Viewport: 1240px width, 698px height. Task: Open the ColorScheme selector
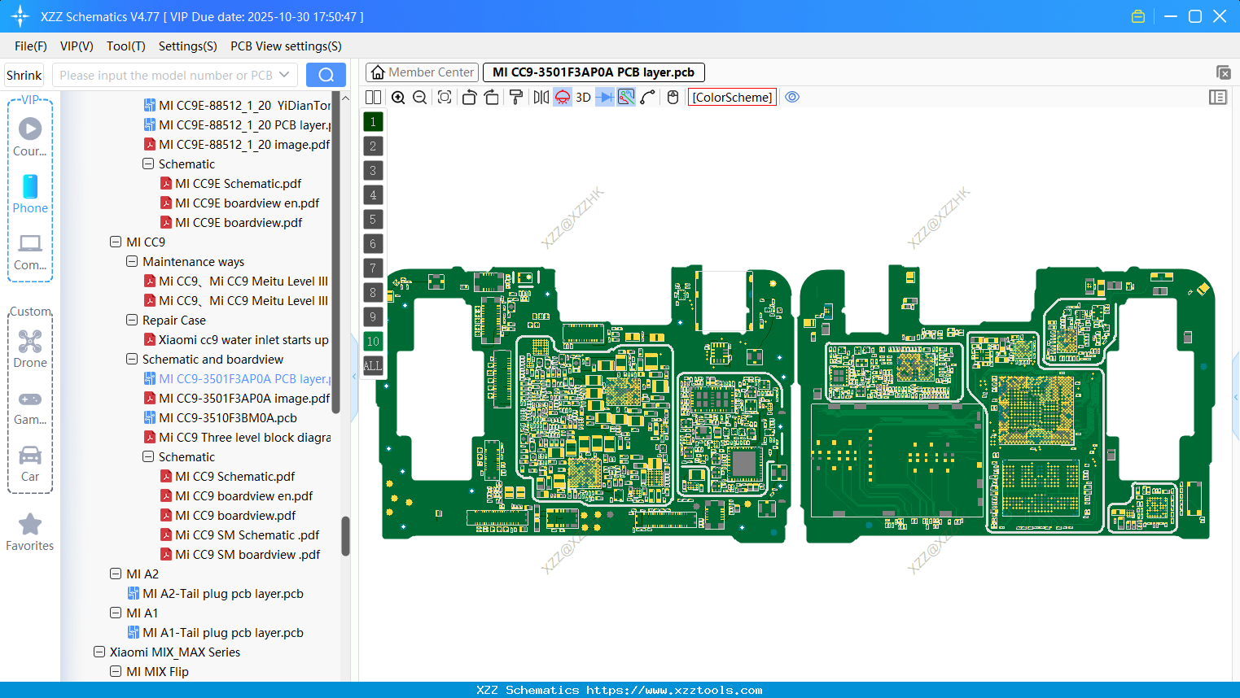tap(731, 97)
